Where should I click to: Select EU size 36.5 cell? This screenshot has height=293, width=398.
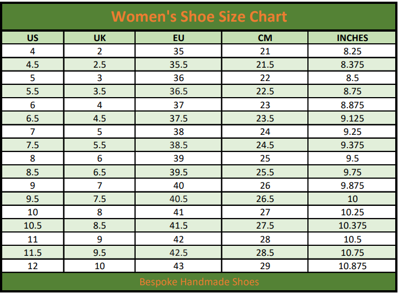pos(178,91)
